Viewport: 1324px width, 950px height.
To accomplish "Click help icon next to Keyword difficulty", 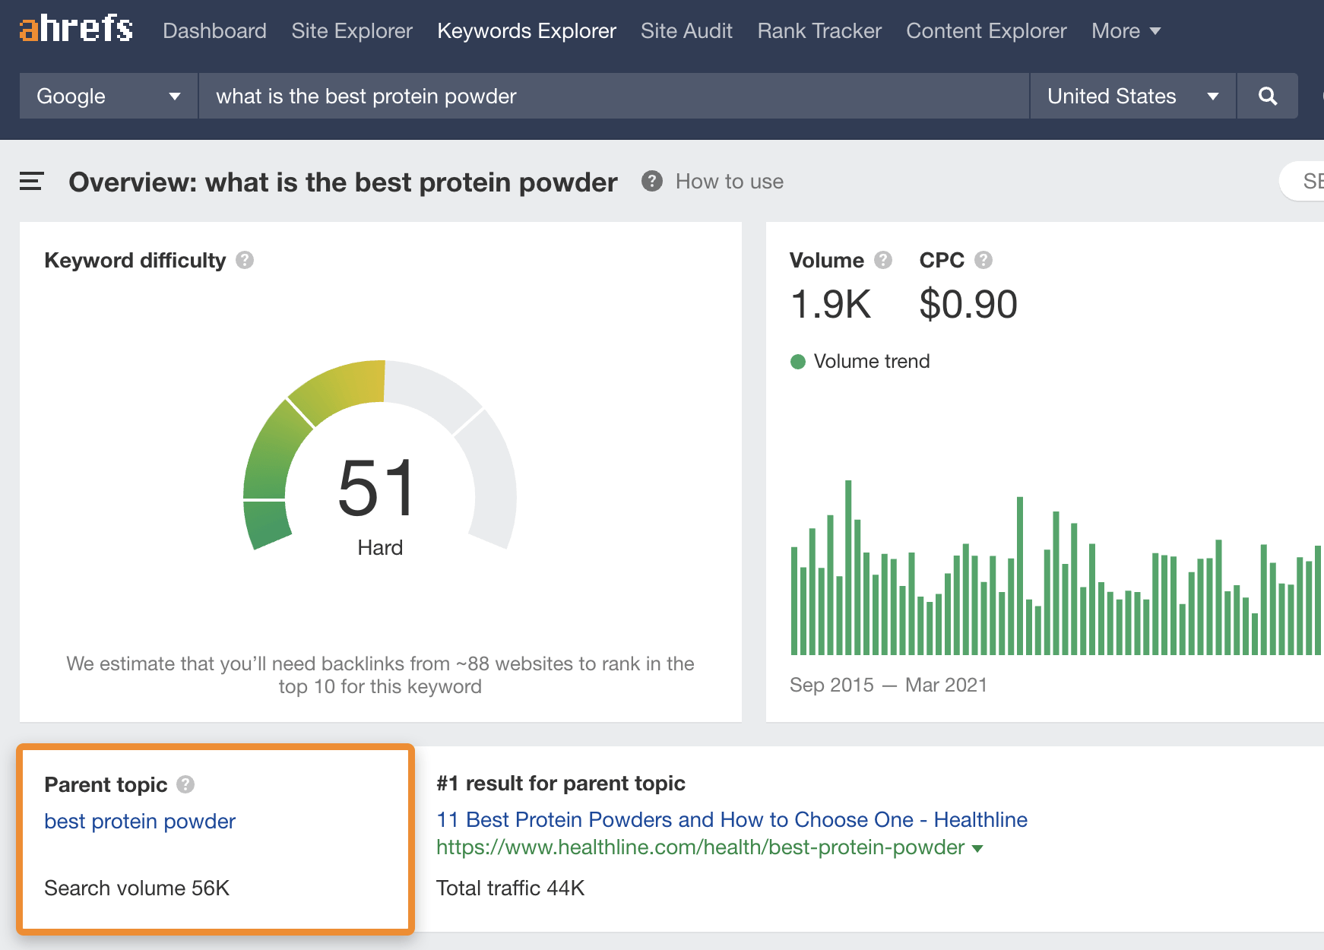I will coord(245,260).
